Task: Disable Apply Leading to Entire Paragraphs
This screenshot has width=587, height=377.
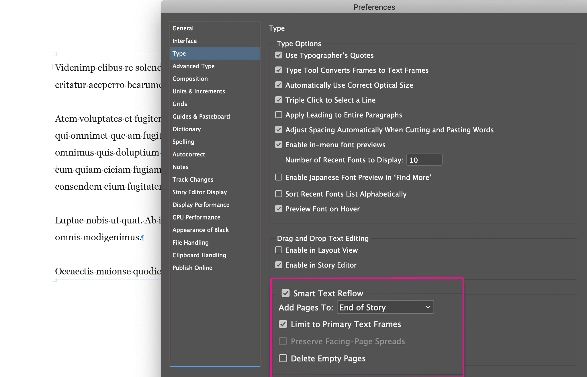Action: [278, 115]
